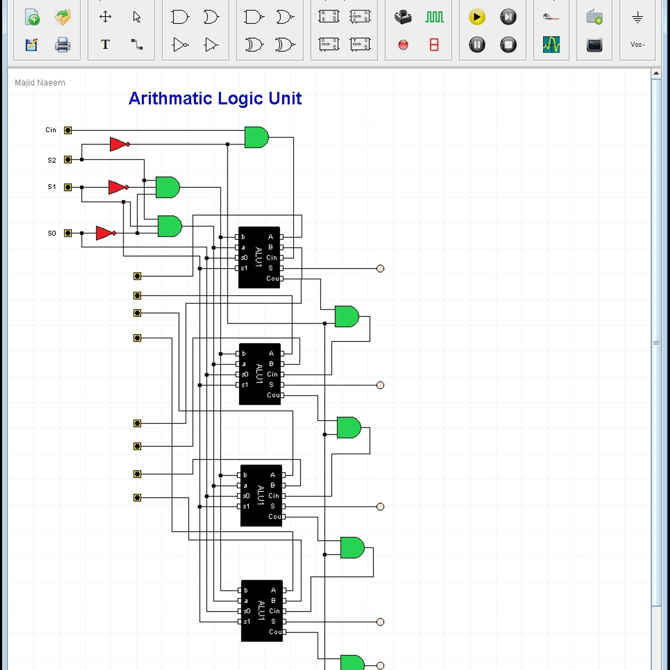Pause the running simulation
670x670 pixels.
(x=477, y=45)
